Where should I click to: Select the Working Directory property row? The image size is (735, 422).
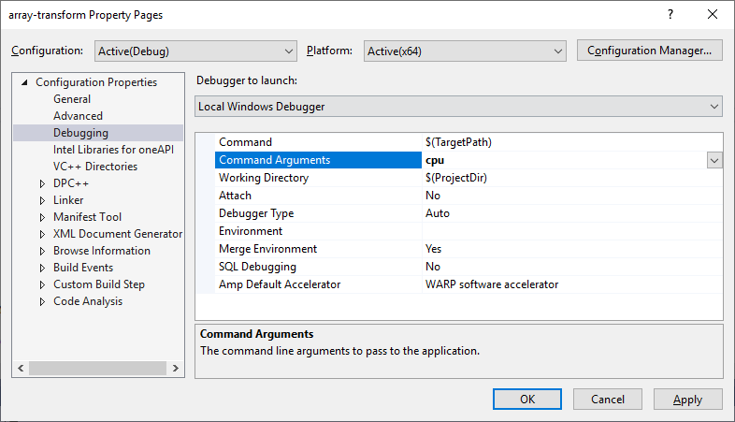point(264,178)
